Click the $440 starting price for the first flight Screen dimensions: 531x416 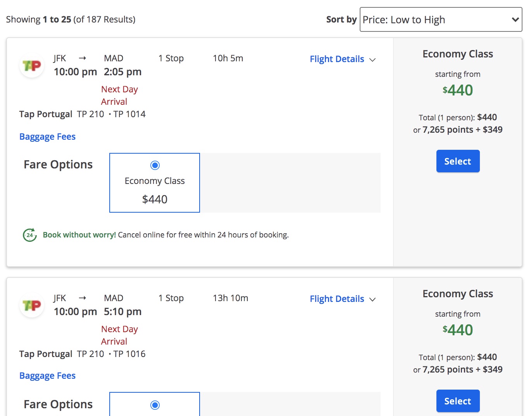[x=458, y=90]
